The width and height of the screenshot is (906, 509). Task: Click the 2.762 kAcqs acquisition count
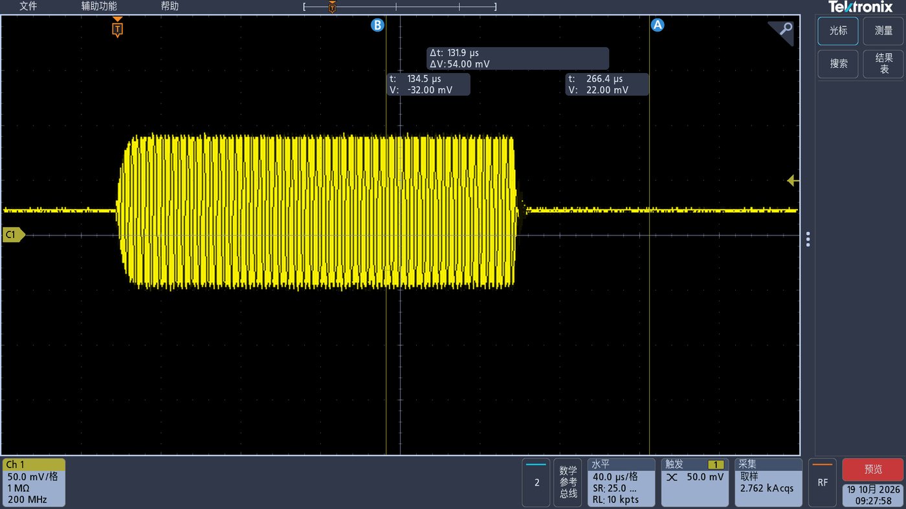pyautogui.click(x=767, y=488)
